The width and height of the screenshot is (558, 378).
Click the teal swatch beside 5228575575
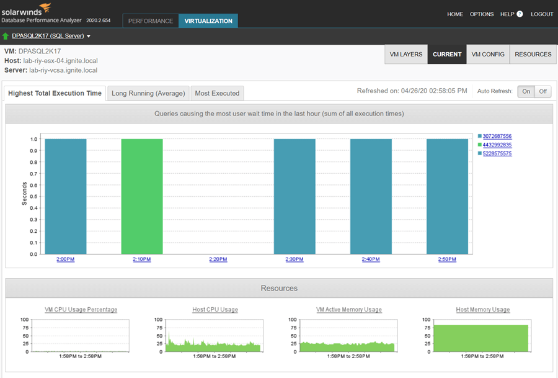(480, 153)
